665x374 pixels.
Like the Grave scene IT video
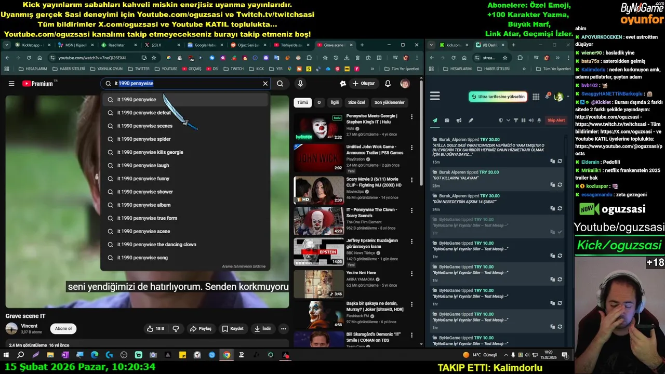pos(156,329)
